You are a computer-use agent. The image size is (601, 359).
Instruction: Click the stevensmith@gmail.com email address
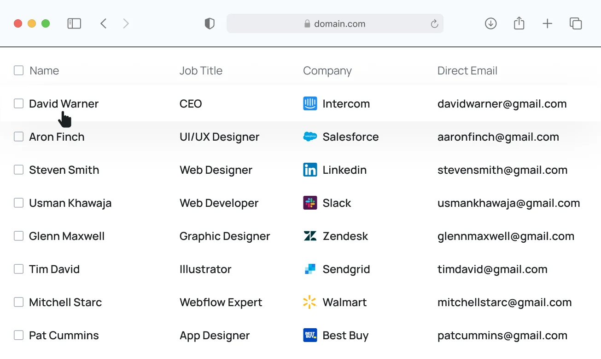(502, 170)
